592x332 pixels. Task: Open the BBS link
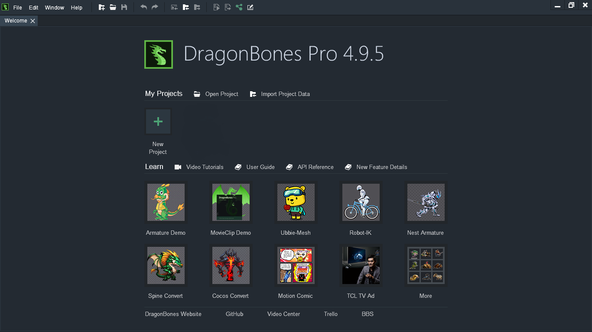tap(368, 314)
